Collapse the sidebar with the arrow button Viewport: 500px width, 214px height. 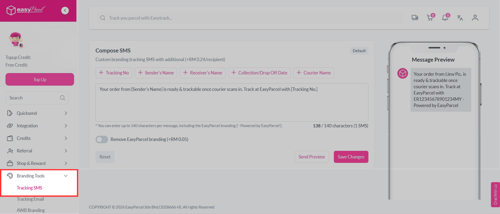[65, 10]
